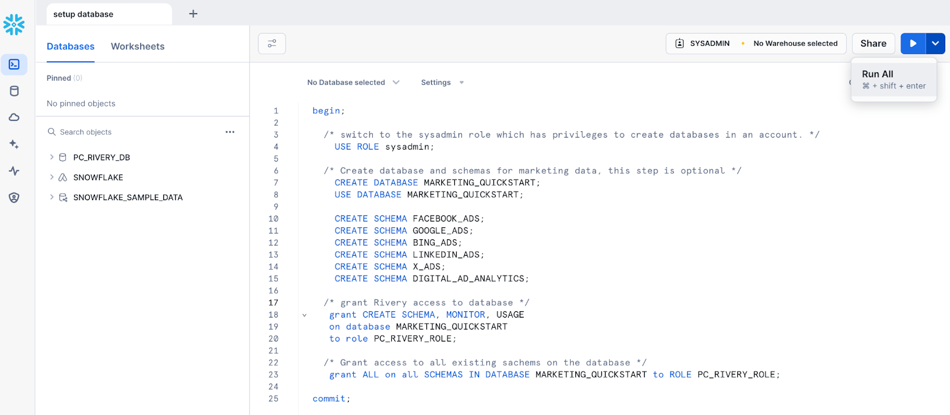Click the Share button
Screen dimensions: 950x415
(873, 43)
